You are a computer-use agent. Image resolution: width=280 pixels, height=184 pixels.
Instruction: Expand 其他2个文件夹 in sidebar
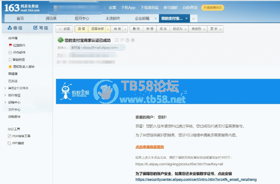(x=5, y=88)
